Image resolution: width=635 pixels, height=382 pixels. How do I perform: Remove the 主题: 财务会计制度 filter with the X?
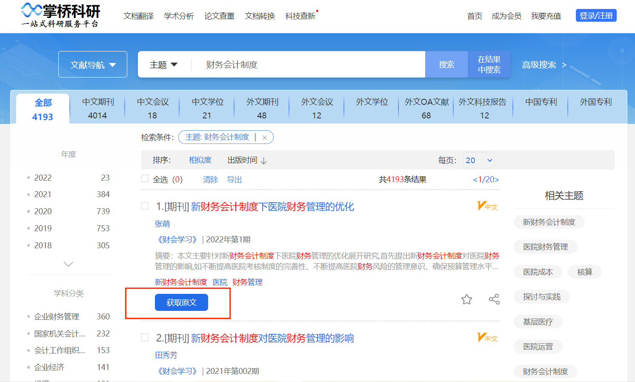pyautogui.click(x=265, y=138)
